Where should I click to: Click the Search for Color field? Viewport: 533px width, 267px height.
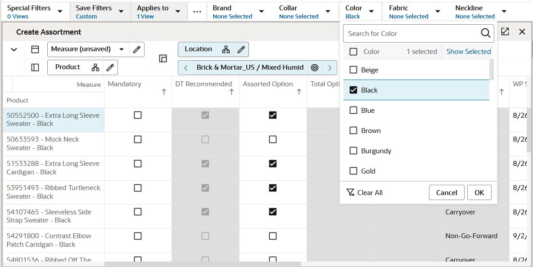pyautogui.click(x=412, y=33)
